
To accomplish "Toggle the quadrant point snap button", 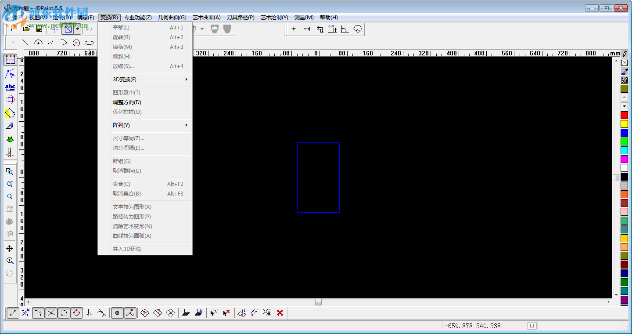I will pos(76,312).
